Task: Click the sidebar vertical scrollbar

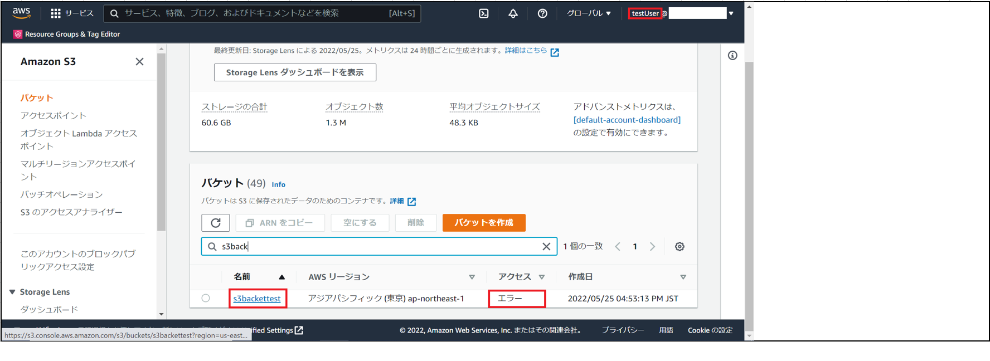Action: pos(161,142)
